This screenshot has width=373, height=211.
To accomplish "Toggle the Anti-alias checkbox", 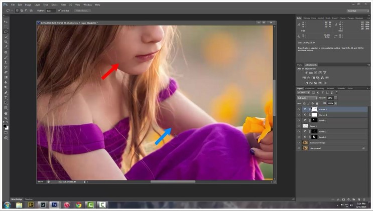I will click(x=59, y=10).
